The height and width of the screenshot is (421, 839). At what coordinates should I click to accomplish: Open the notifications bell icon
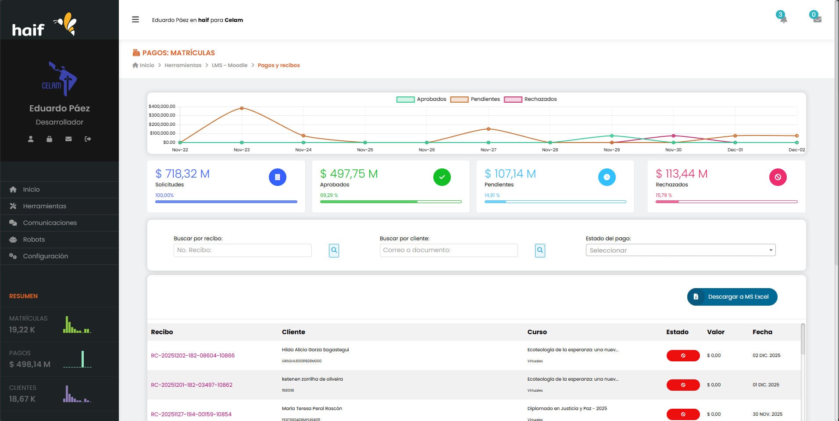pos(783,19)
